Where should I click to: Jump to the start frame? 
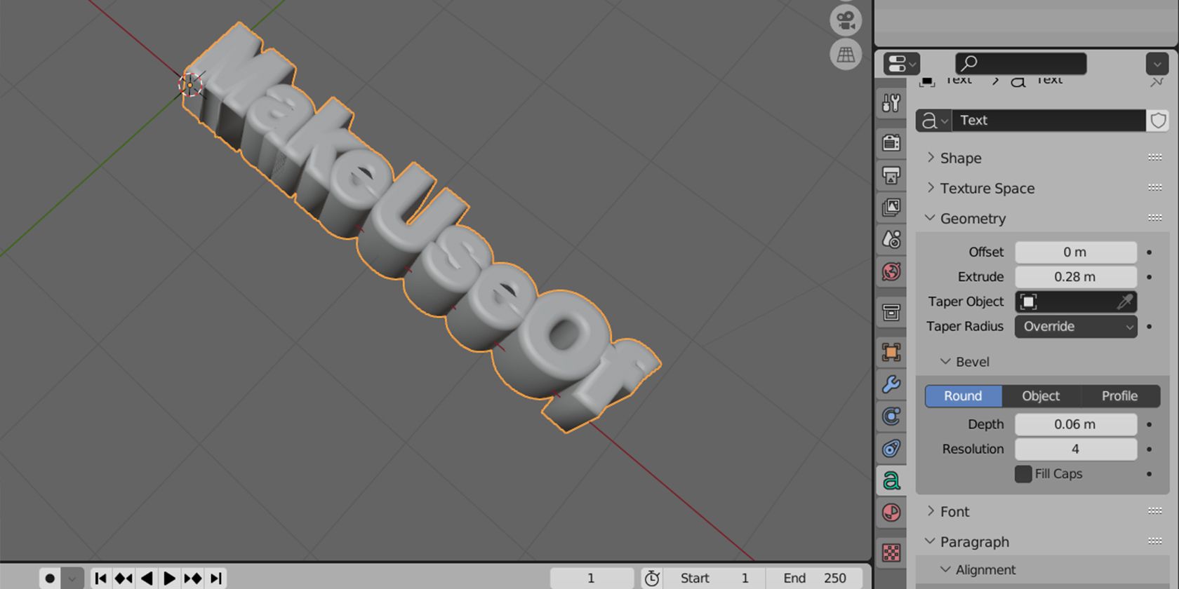coord(101,578)
